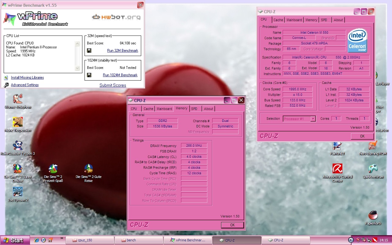Click the floppy save icon beside Run 1024M Benchmark
The width and height of the screenshot is (392, 245).
click(x=89, y=75)
